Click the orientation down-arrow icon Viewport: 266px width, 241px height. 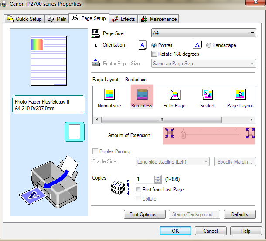[x=96, y=45]
